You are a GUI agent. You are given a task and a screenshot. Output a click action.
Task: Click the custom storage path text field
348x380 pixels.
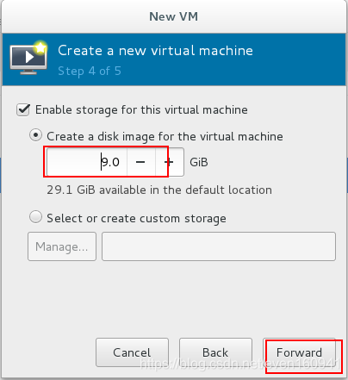click(x=219, y=246)
